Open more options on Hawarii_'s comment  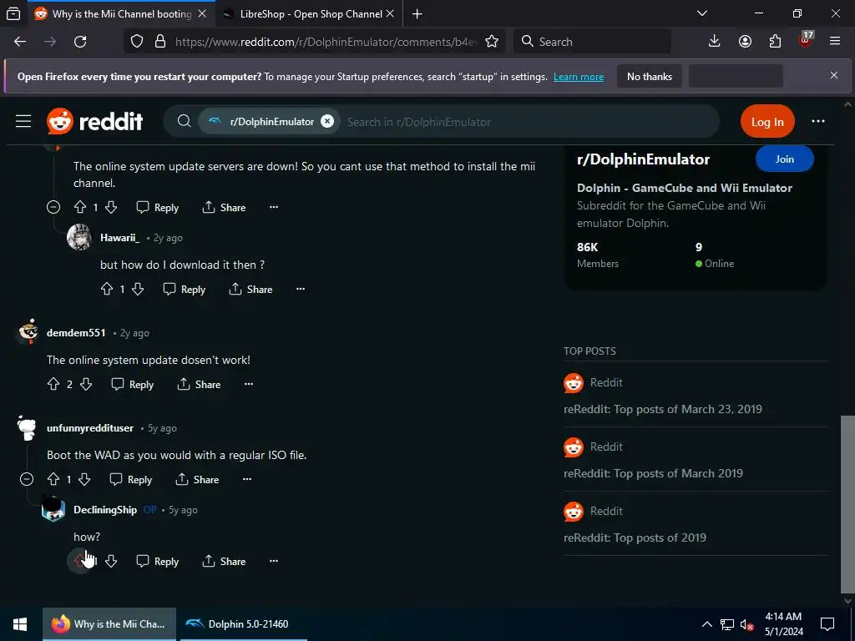click(x=301, y=288)
